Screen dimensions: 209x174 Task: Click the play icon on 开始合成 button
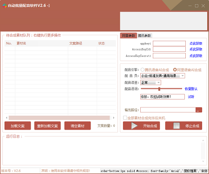coord(134,126)
